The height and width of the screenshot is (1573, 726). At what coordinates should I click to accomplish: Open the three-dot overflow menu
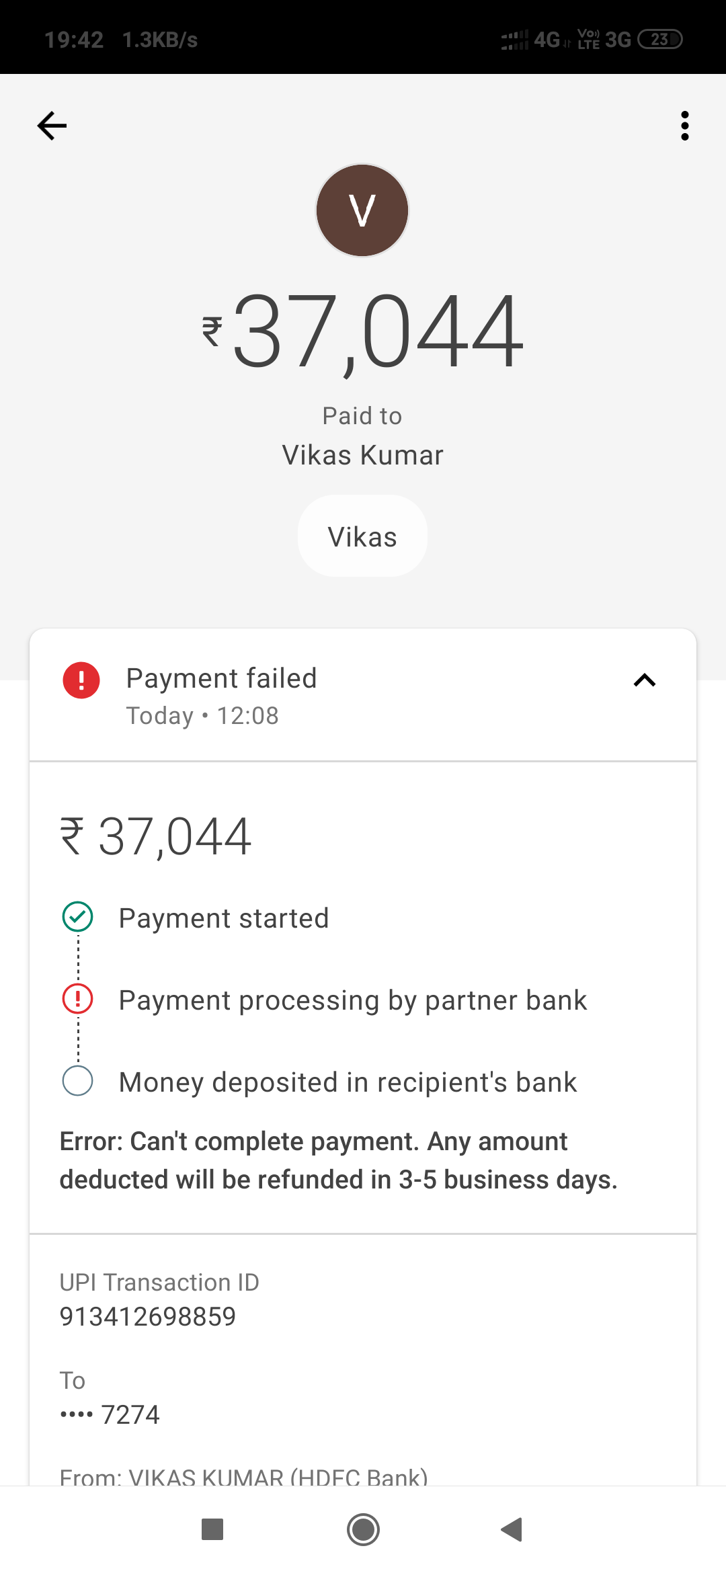pos(684,126)
